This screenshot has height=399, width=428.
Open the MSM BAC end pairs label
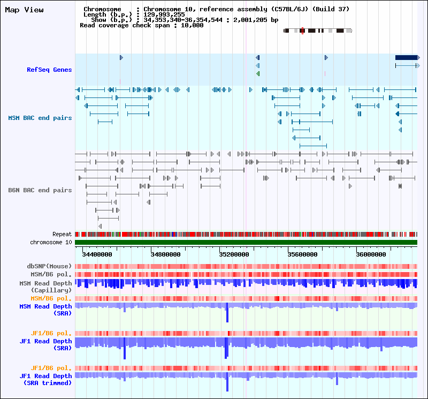(40, 118)
